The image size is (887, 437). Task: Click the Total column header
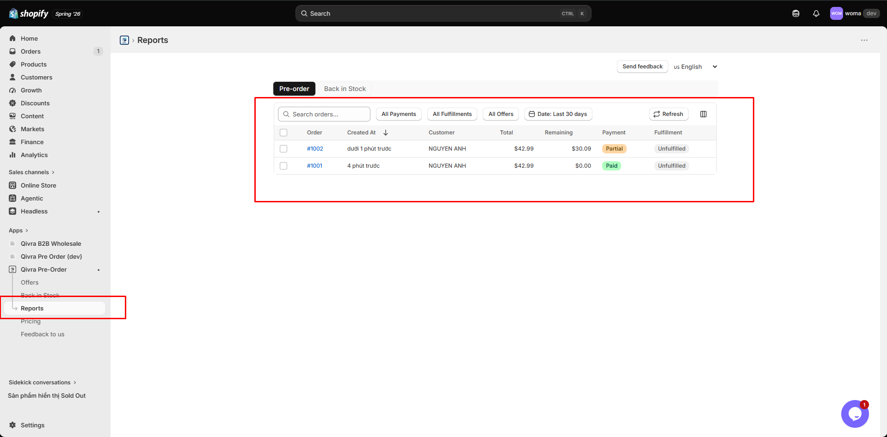(506, 133)
